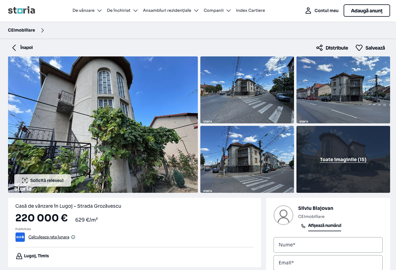
Task: Click the BCR bank logo icon
Action: [20, 237]
